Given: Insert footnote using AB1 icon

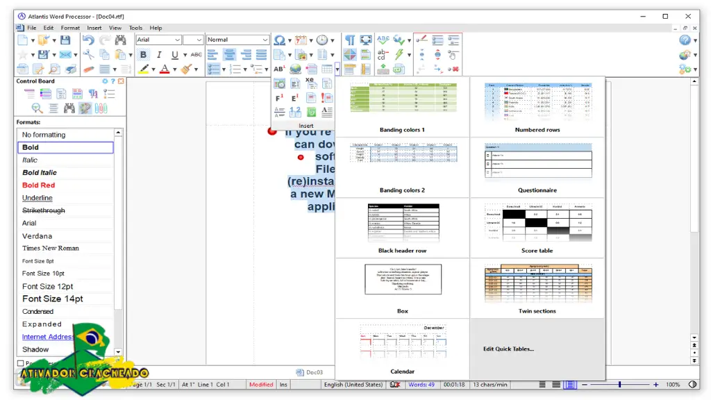Looking at the screenshot, I should coord(279,69).
